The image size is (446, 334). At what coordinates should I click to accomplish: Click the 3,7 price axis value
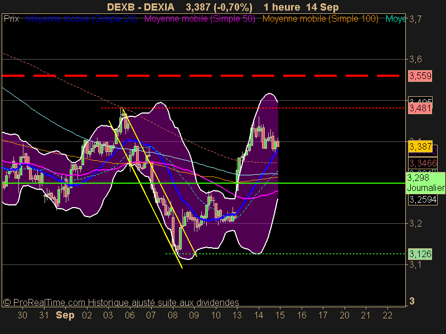[415, 19]
